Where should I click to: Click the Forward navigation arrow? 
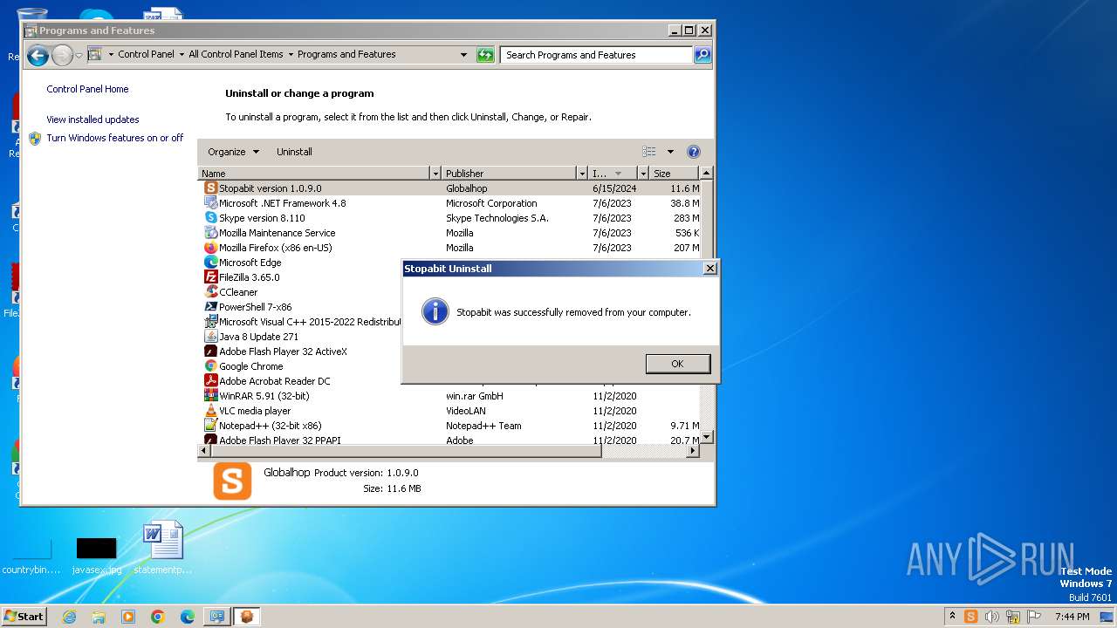(61, 56)
